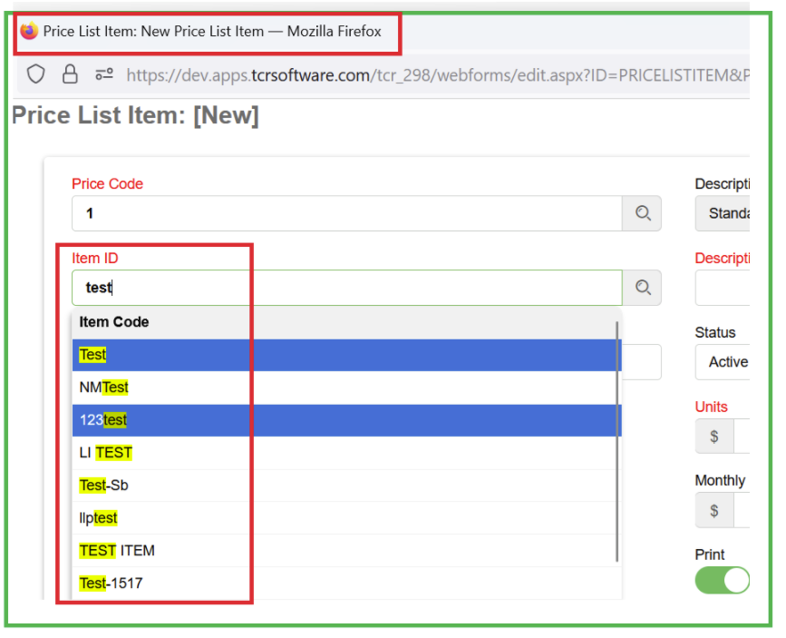
Task: Toggle the Print switch off
Action: [722, 581]
